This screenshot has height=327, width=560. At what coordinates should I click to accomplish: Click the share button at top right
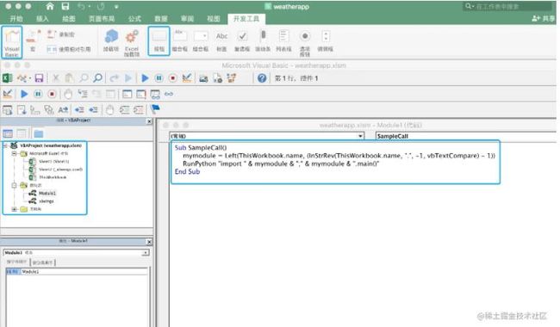pyautogui.click(x=543, y=18)
